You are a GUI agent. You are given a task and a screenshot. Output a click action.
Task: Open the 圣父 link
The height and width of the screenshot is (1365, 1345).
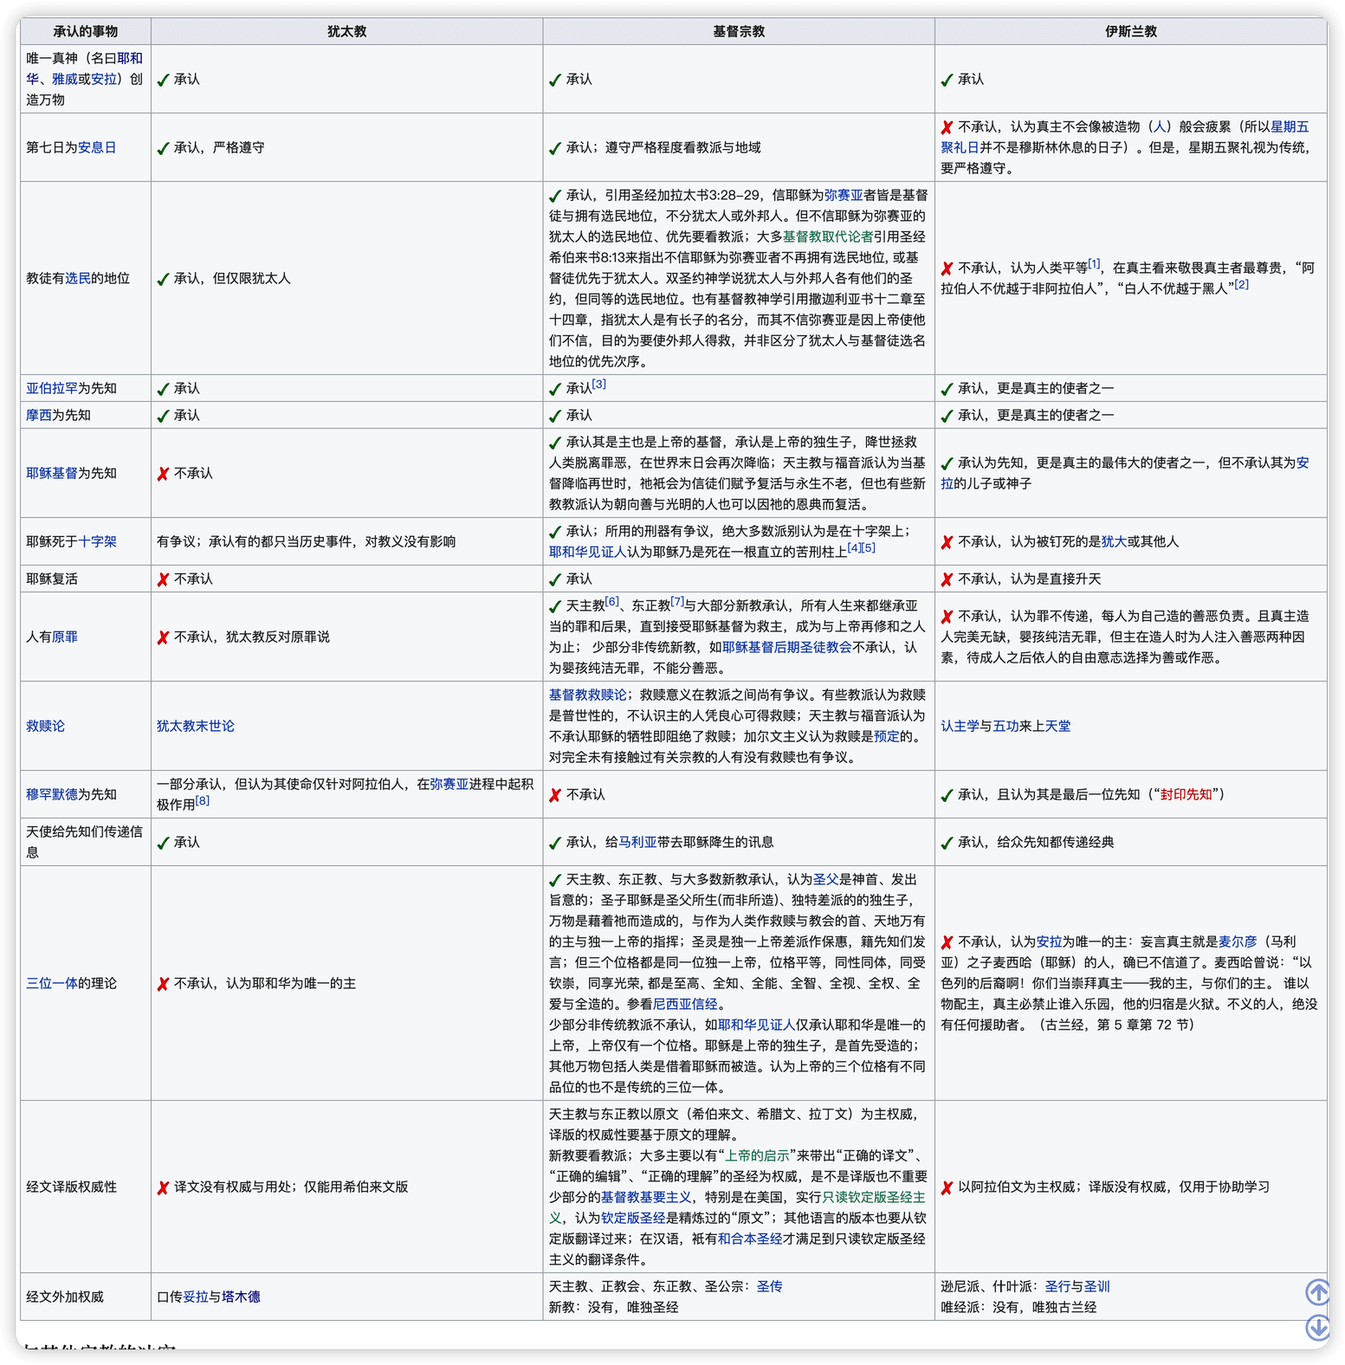click(825, 879)
